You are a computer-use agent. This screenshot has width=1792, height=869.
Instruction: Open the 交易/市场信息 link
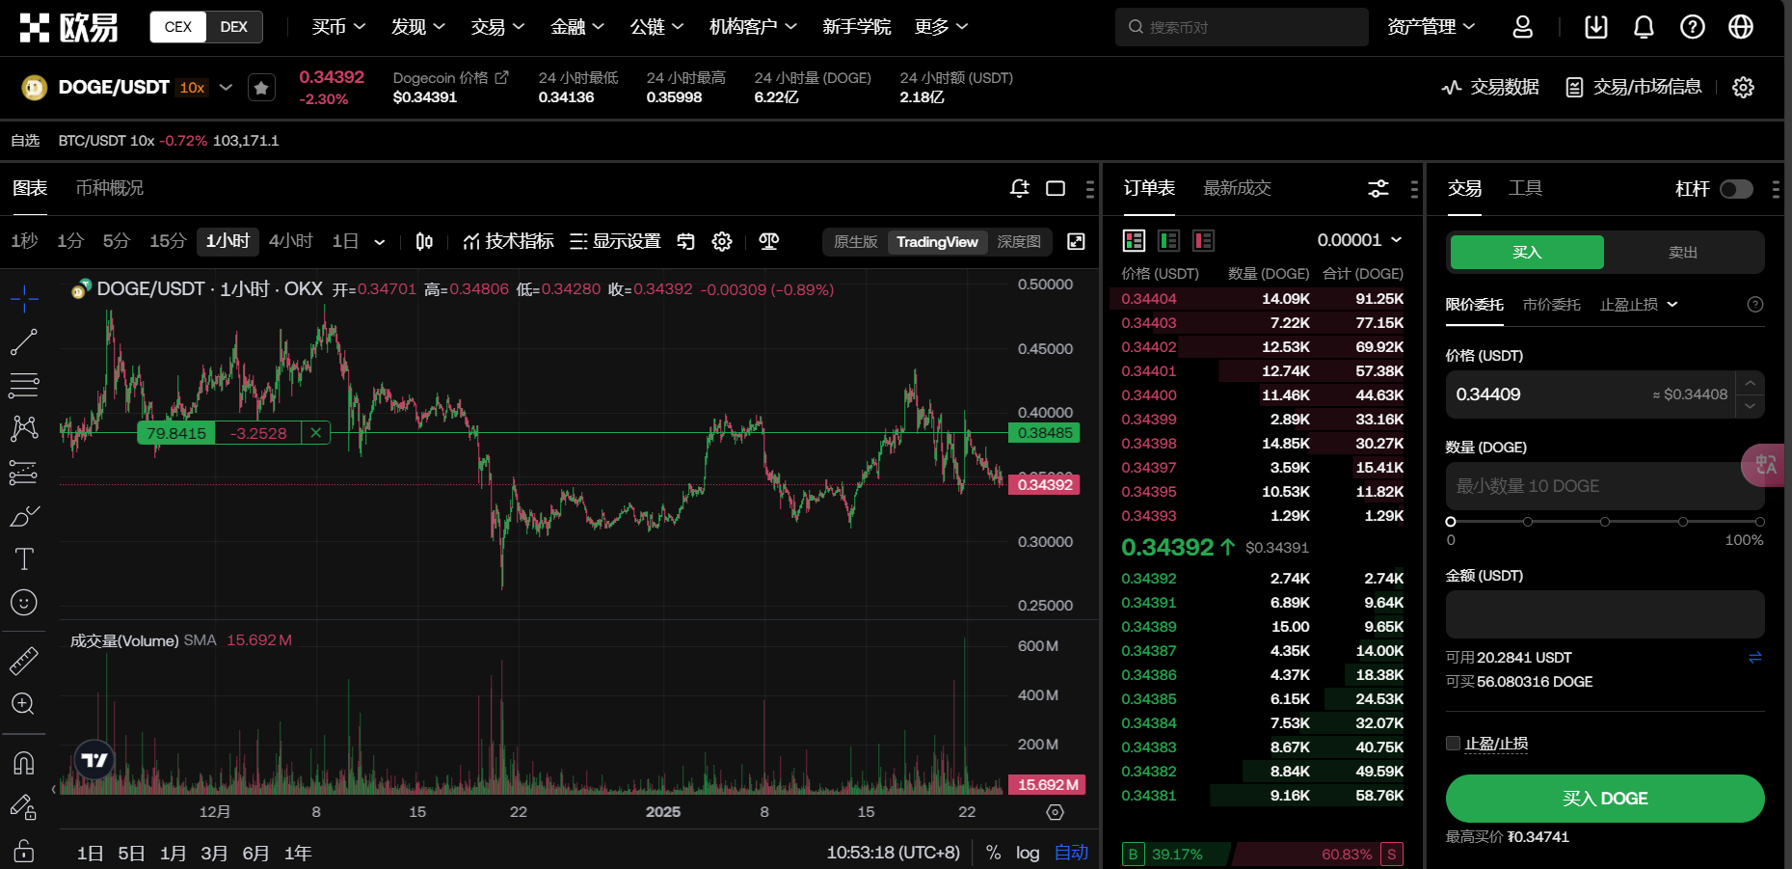pos(1634,88)
